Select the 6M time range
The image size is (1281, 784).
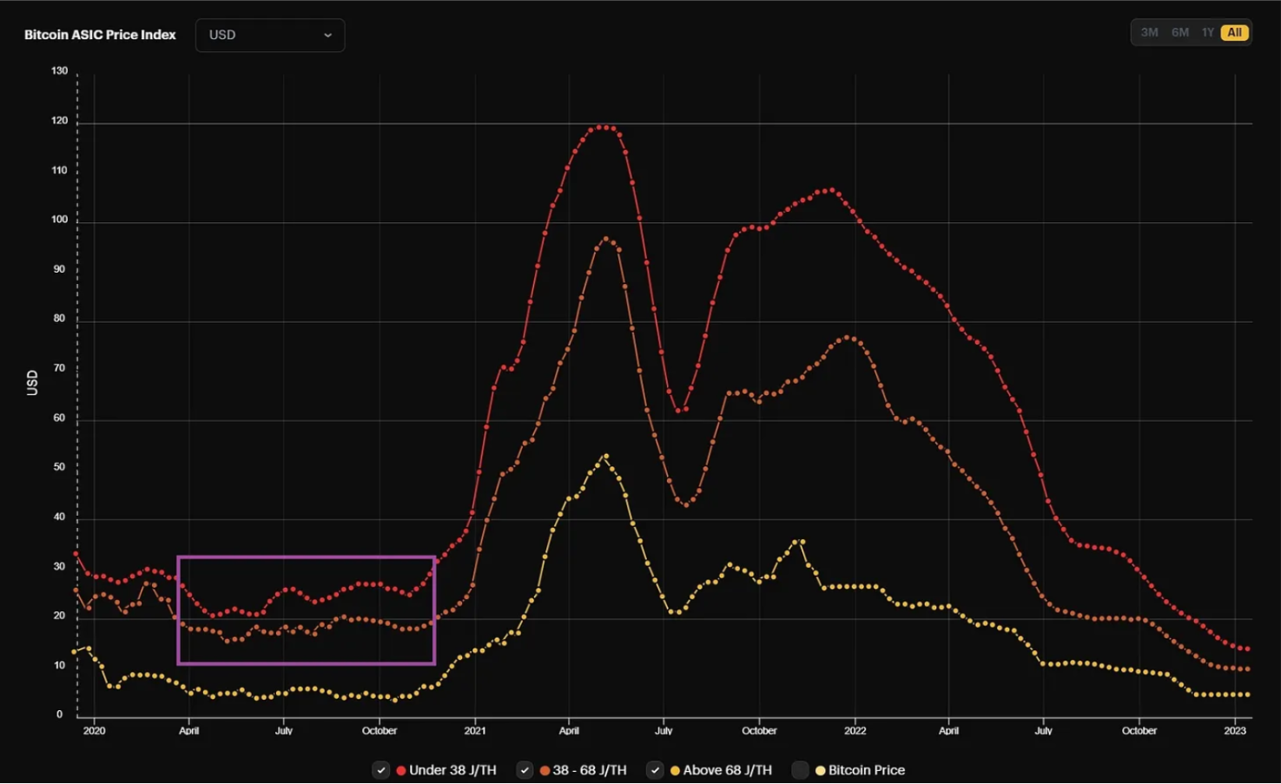(1179, 33)
